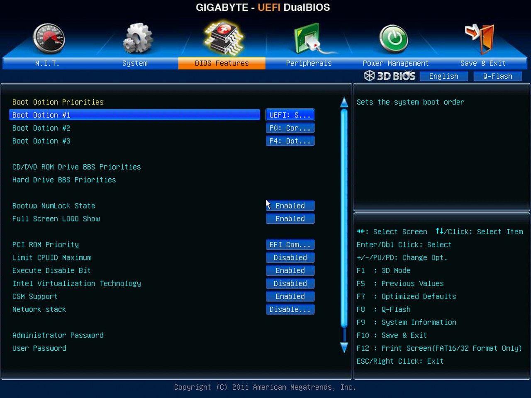Open Boot Option #2 value P0: Cor...
This screenshot has width=531, height=398.
coord(290,128)
